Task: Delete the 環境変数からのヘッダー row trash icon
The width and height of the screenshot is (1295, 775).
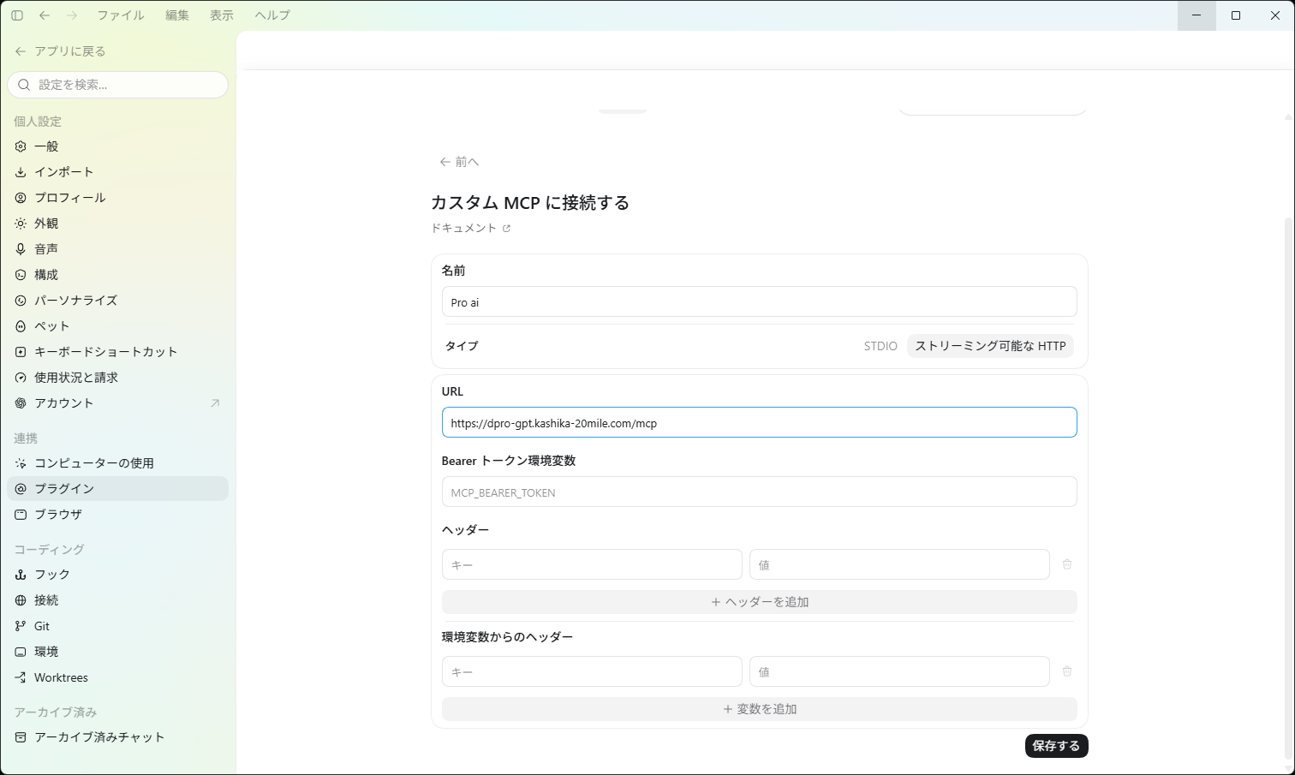Action: tap(1067, 671)
